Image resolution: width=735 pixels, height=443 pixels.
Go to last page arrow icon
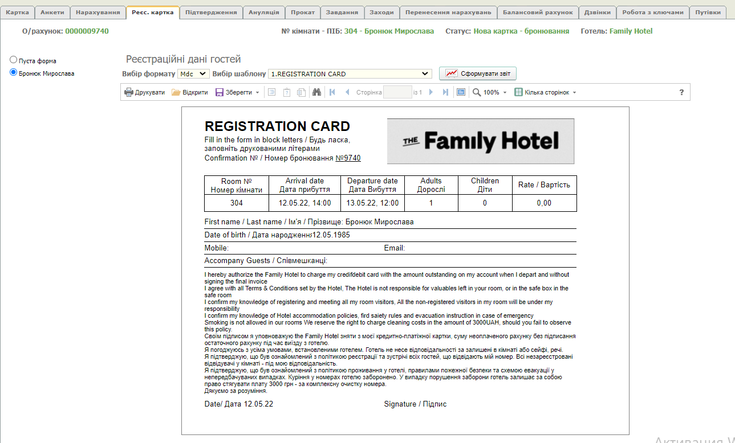coord(445,92)
